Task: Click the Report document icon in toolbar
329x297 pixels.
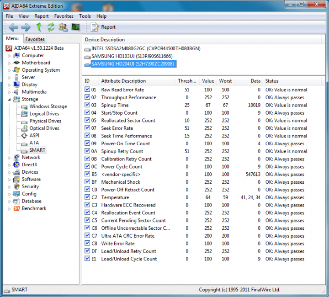Action: point(95,27)
